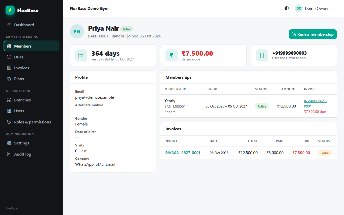Screen dimensions: 344x215
Task: Click the Partial status badge
Action: click(x=325, y=153)
